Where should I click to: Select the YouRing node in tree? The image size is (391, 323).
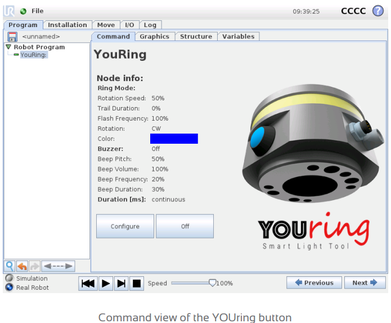click(x=33, y=55)
